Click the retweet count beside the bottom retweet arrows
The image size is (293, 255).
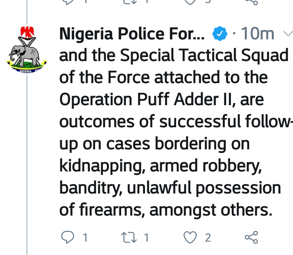pyautogui.click(x=147, y=238)
